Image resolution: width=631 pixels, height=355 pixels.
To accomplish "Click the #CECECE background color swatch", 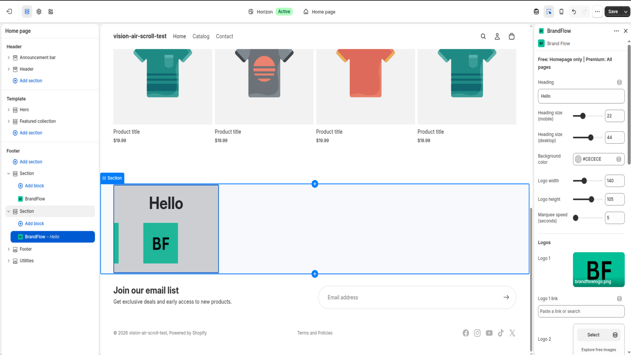I will click(x=578, y=159).
